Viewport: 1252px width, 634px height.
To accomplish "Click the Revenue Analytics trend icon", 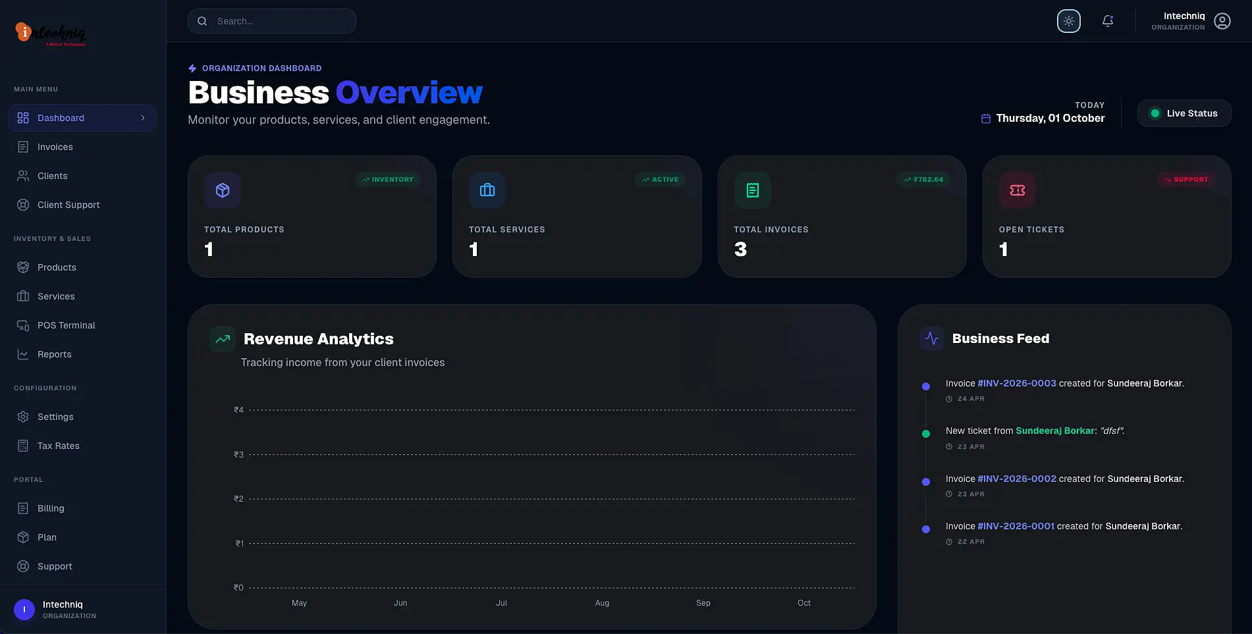I will coord(223,339).
